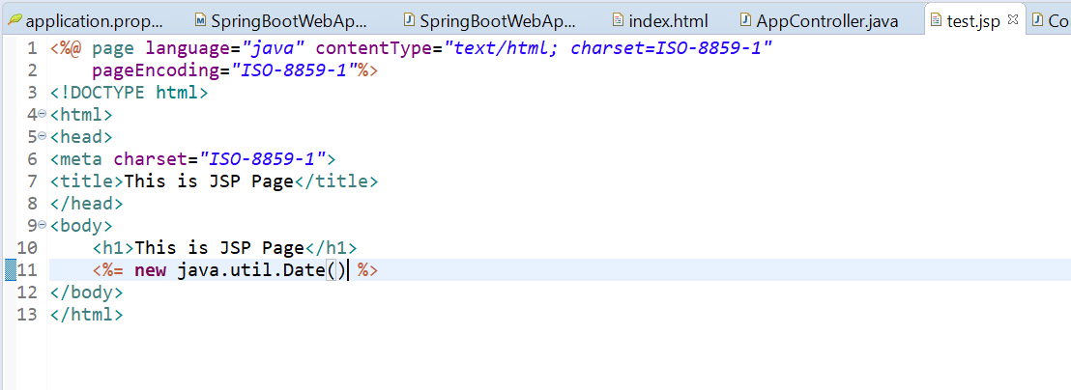
Task: Click line number 1 in the gutter
Action: pos(33,48)
